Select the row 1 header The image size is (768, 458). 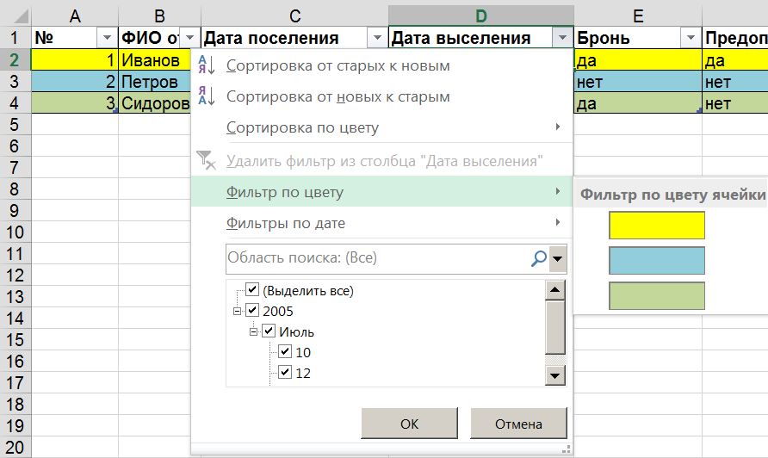coord(15,38)
